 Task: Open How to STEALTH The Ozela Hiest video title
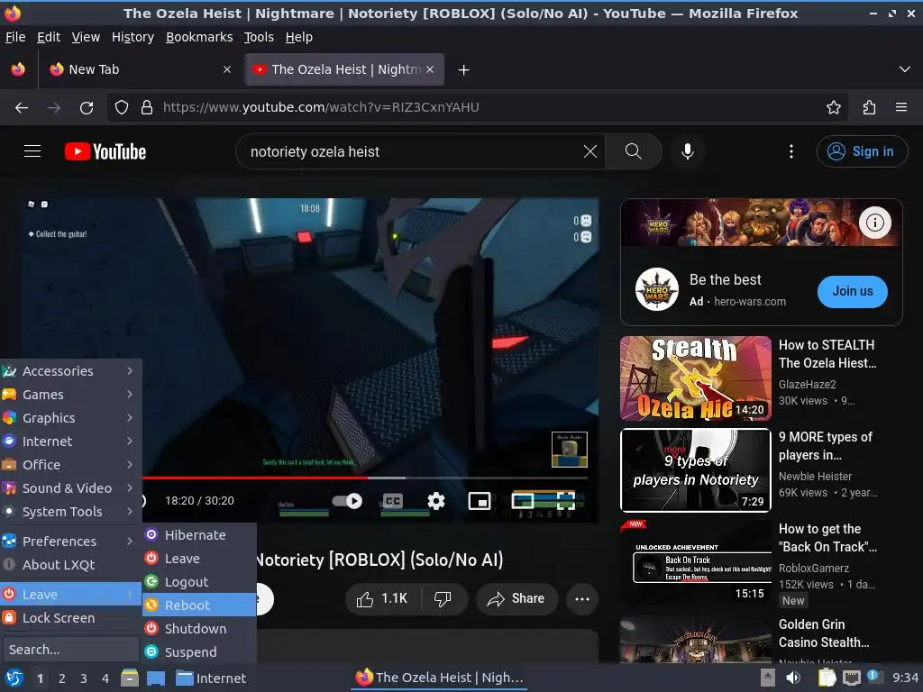[x=827, y=353]
